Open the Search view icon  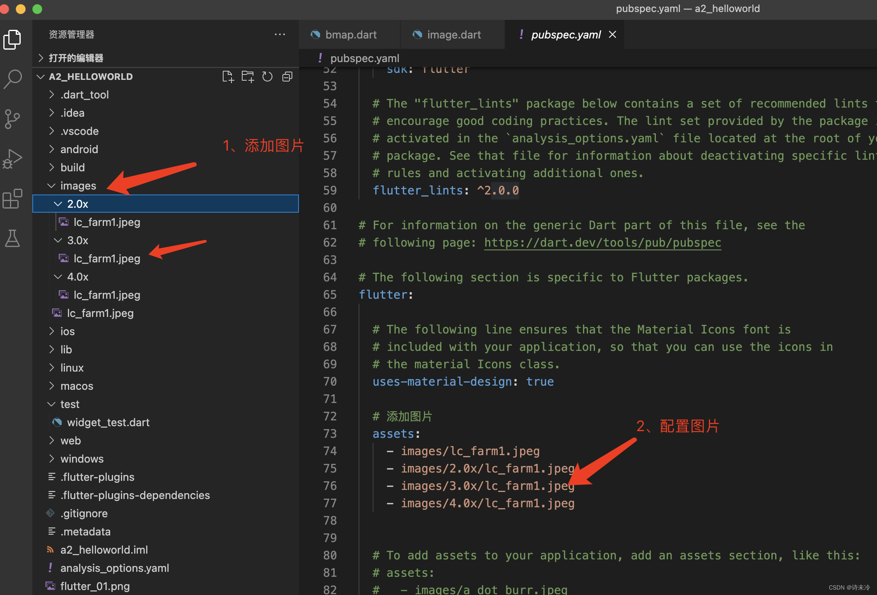click(x=12, y=79)
